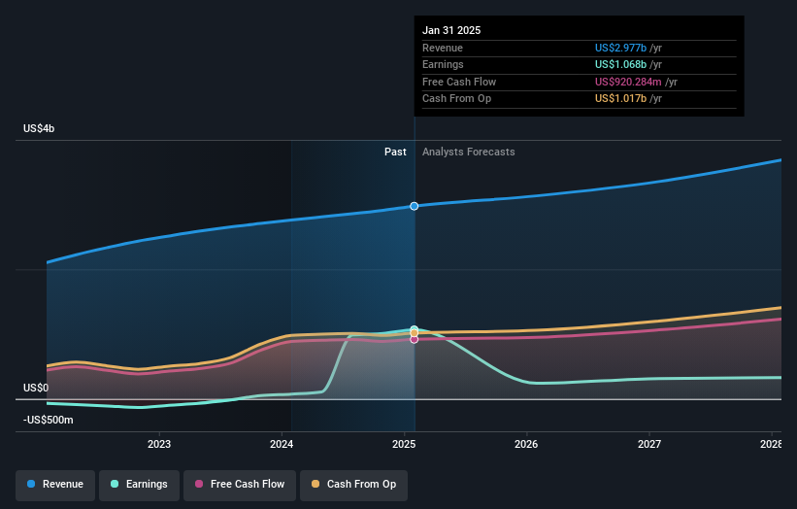Click the -US$500m y-axis label

[x=49, y=420]
